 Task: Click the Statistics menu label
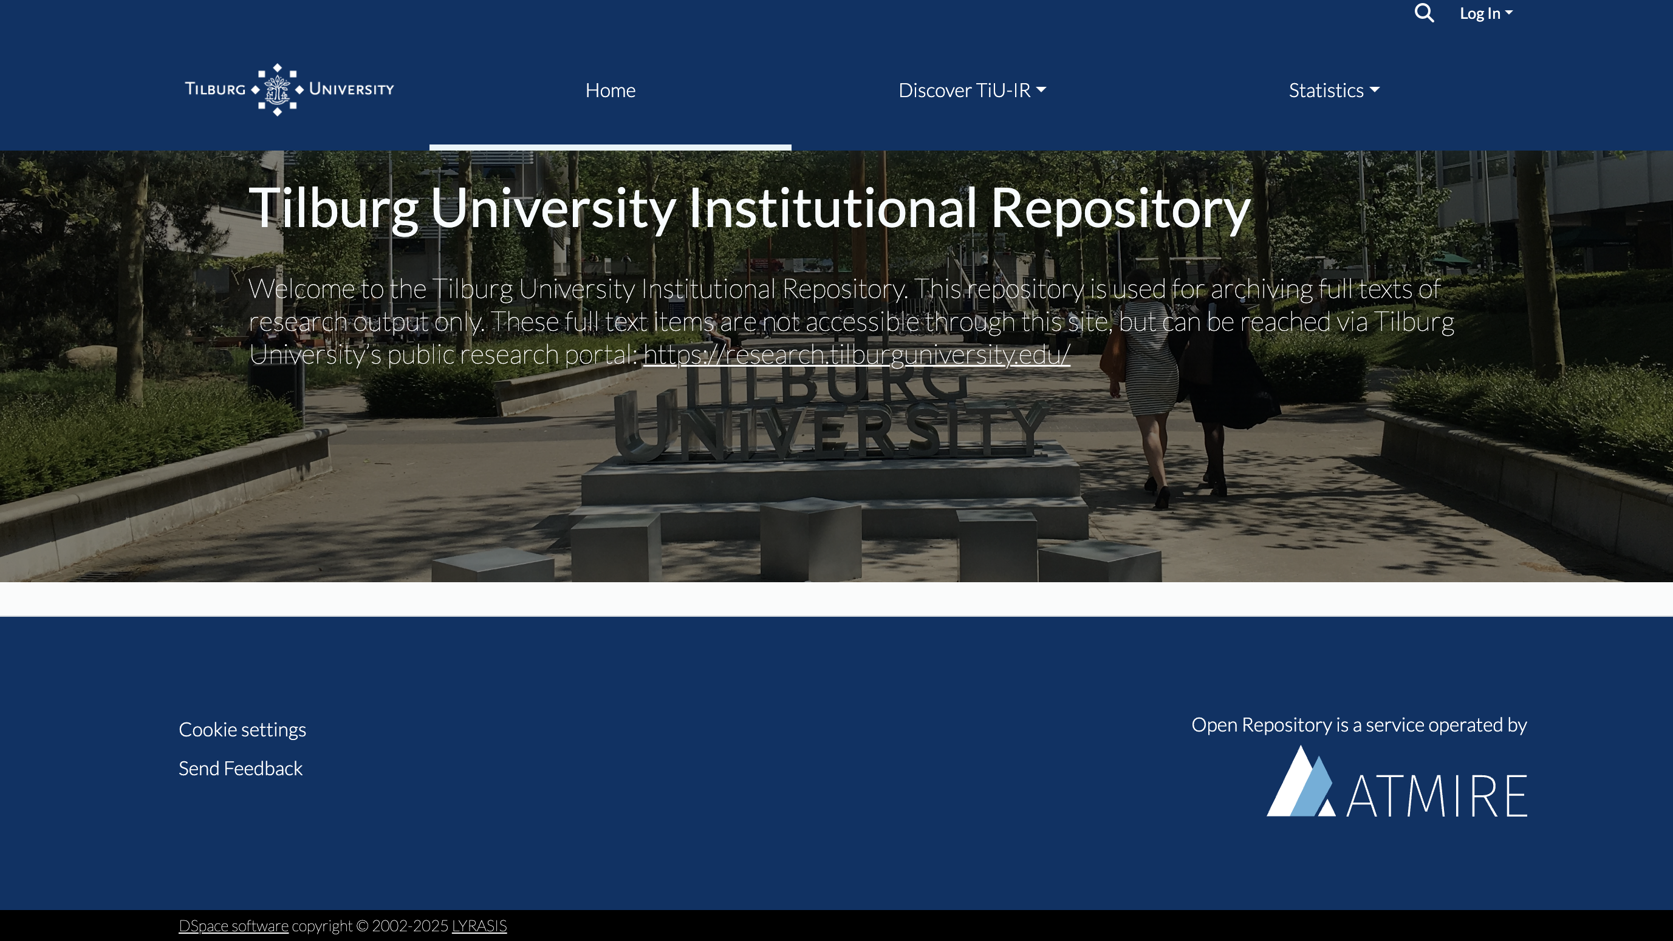(1326, 90)
